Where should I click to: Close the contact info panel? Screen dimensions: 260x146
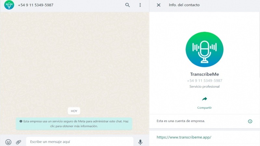click(x=159, y=5)
